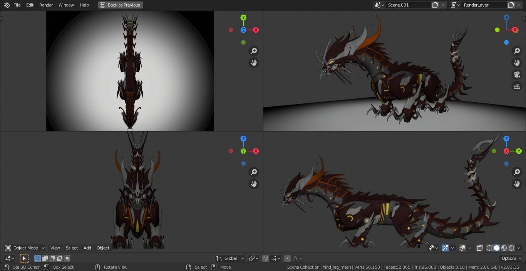Switch to material preview shading
This screenshot has width=526, height=271.
point(504,248)
